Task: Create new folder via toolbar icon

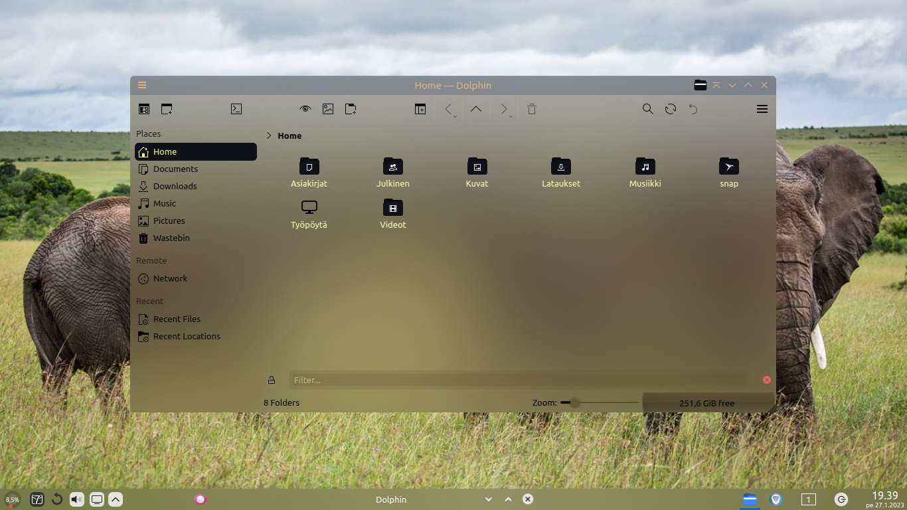Action: click(x=351, y=109)
